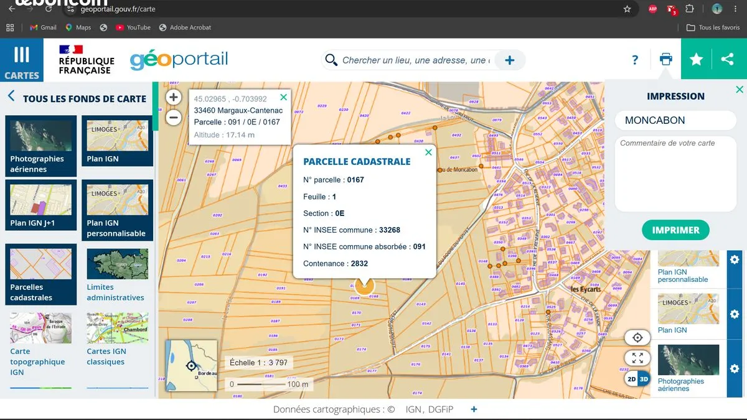
Task: Close the Parcelle cadastrale popup
Action: tap(428, 152)
